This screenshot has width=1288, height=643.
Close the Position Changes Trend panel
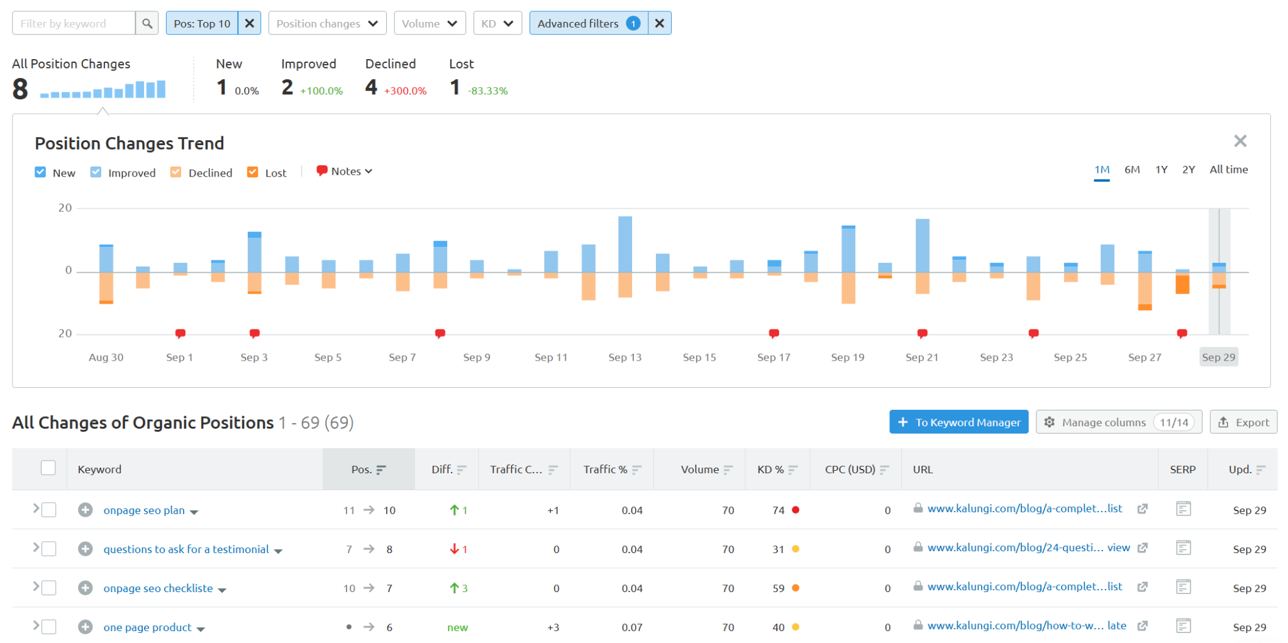(1240, 141)
